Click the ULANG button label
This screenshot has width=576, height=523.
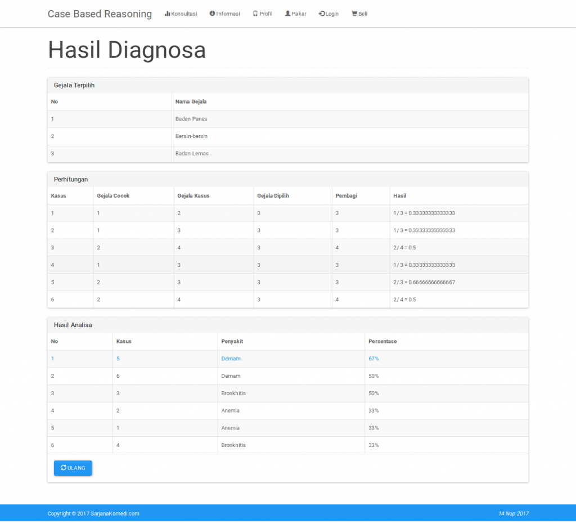click(76, 468)
